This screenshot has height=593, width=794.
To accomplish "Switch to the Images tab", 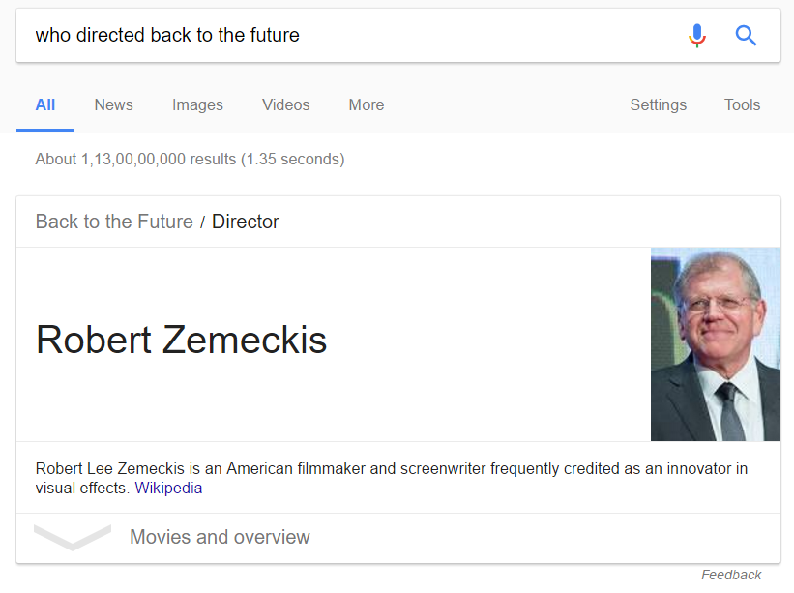I will (197, 105).
